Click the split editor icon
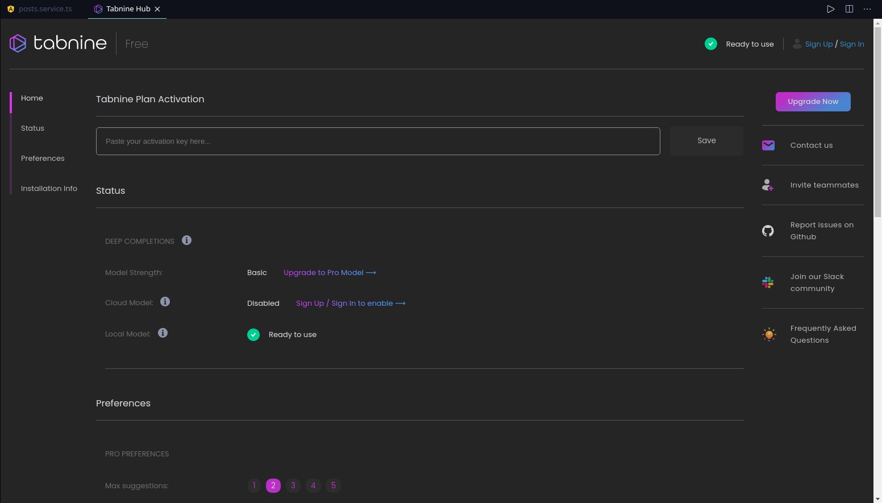This screenshot has width=882, height=503. [x=849, y=9]
